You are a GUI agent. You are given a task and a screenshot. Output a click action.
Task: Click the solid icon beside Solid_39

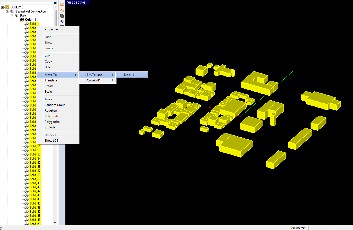[x=27, y=179]
